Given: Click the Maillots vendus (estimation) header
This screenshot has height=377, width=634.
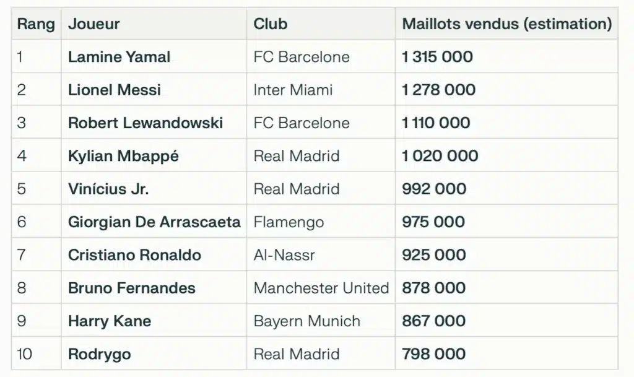Looking at the screenshot, I should pos(506,24).
